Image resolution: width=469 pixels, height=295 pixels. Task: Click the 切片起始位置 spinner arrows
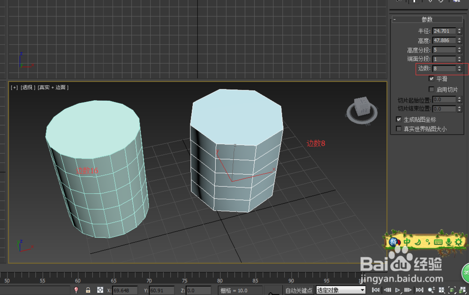tap(460, 99)
